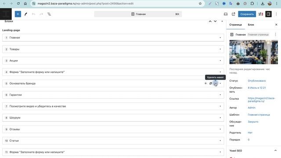This screenshot has height=158, width=281.
Task: Select the Посмотрите видео и убедитесь row
Action: click(113, 106)
